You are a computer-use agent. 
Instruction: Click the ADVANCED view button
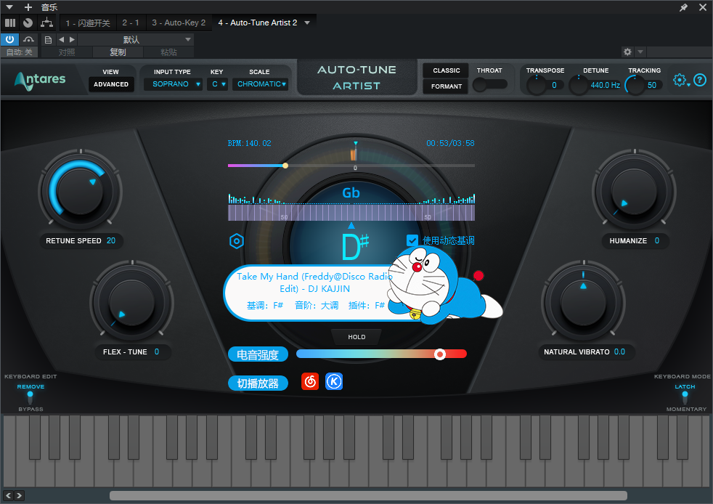coord(111,84)
